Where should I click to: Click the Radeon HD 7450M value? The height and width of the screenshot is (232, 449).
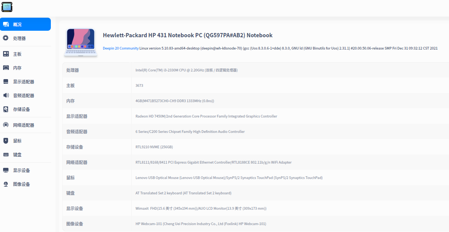[206, 116]
